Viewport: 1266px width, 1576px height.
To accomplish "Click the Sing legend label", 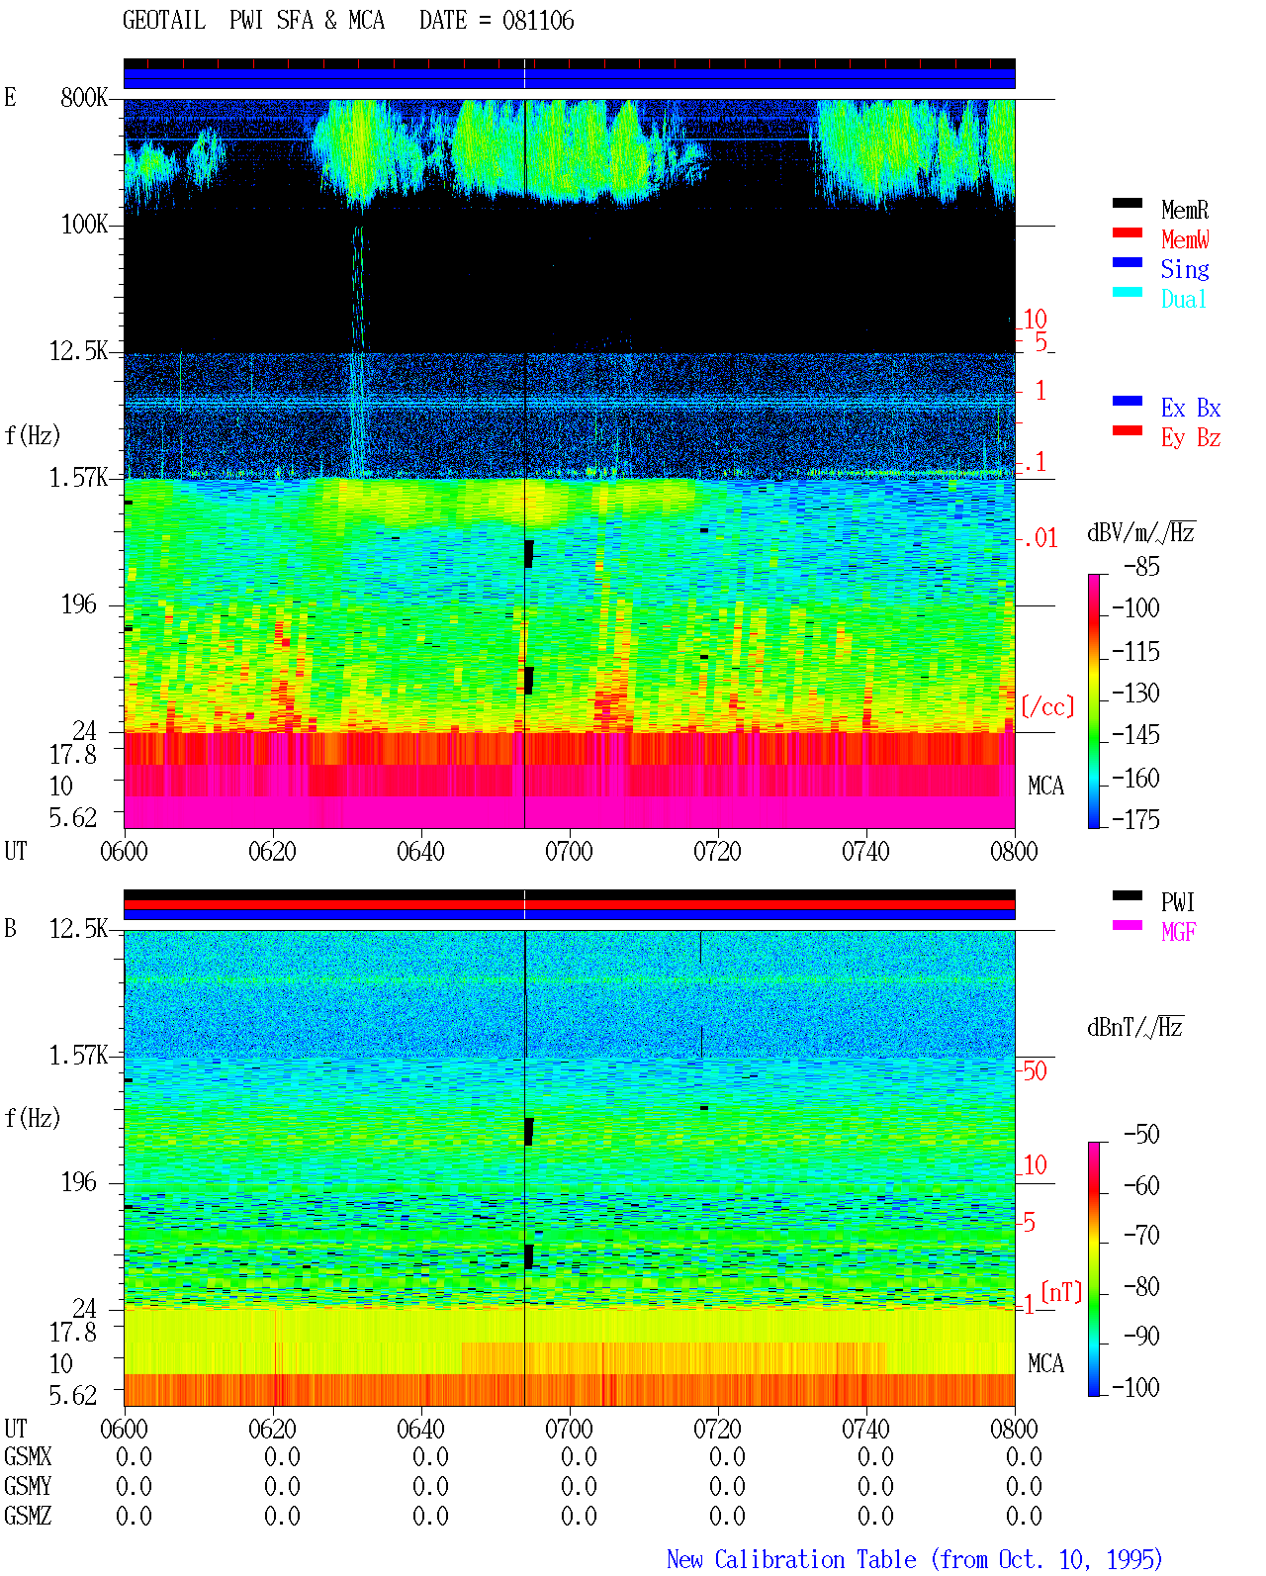I will pos(1185,269).
